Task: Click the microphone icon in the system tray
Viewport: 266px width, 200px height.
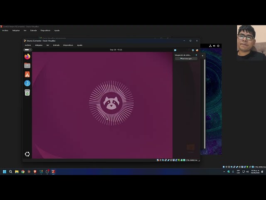Action: point(233,172)
